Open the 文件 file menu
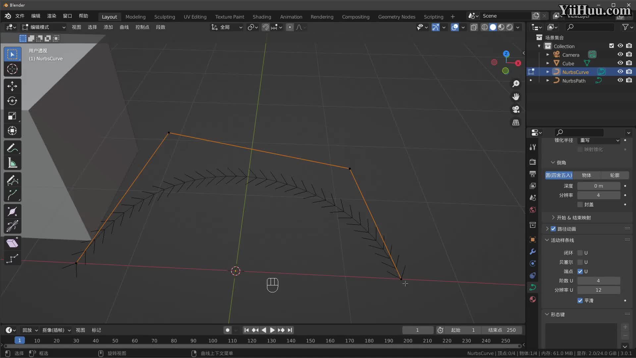Screen dimensions: 636x358 pyautogui.click(x=20, y=16)
